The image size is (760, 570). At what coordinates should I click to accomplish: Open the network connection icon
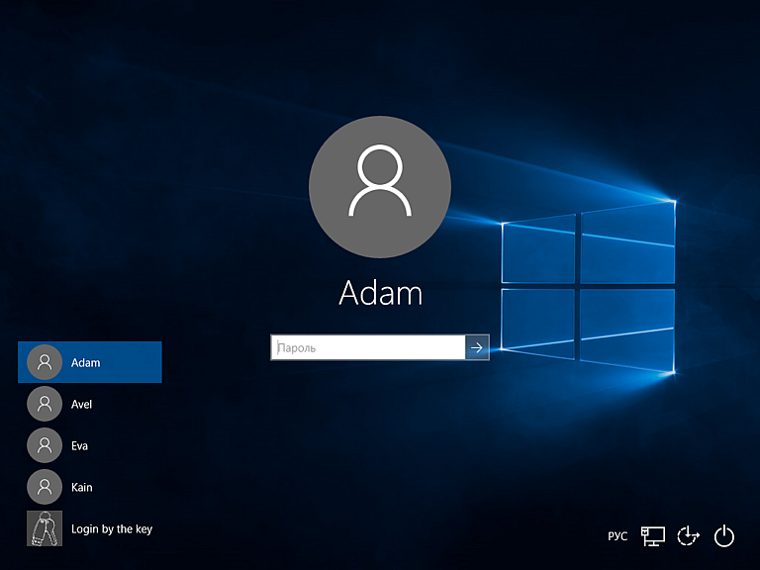652,536
